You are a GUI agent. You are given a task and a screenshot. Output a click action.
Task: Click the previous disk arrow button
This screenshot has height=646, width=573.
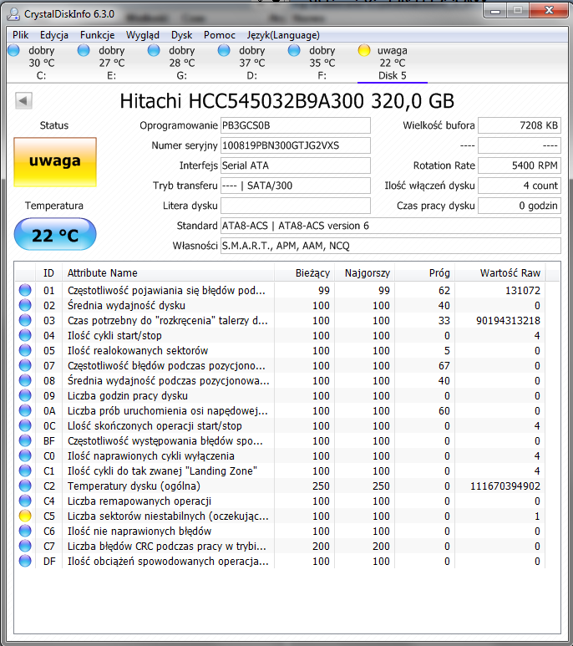pos(23,100)
